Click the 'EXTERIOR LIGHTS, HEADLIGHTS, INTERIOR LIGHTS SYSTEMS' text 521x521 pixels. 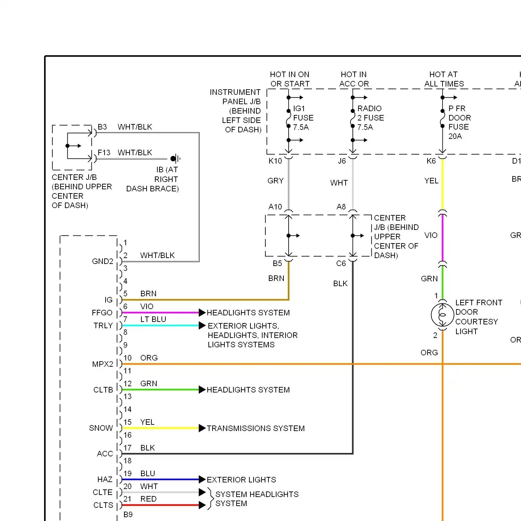click(x=253, y=335)
